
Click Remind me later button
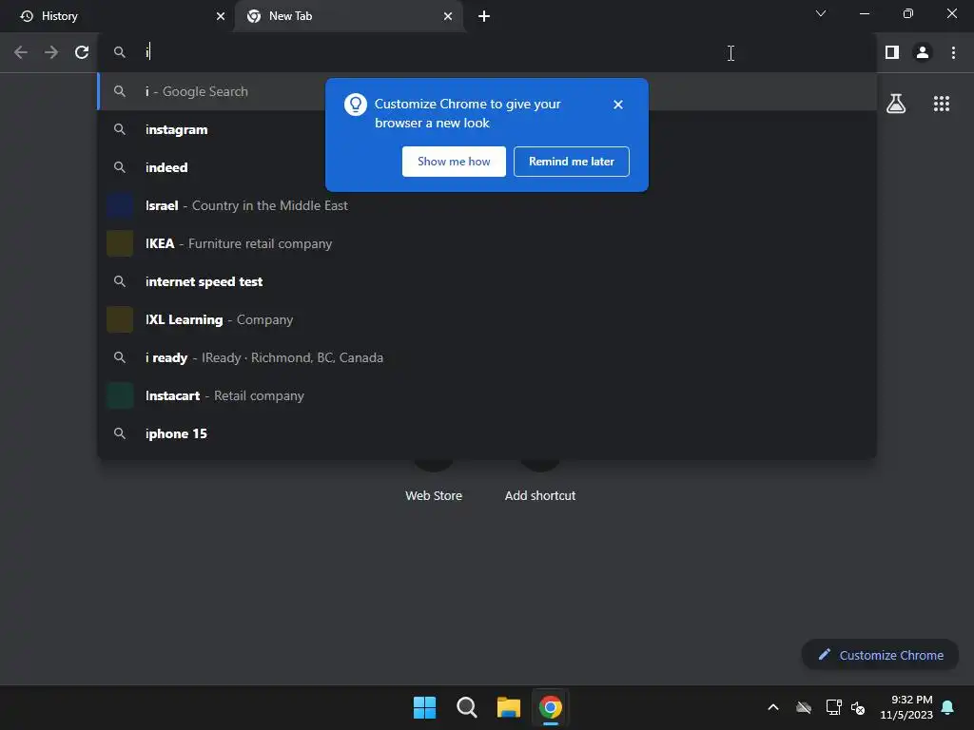pyautogui.click(x=571, y=162)
